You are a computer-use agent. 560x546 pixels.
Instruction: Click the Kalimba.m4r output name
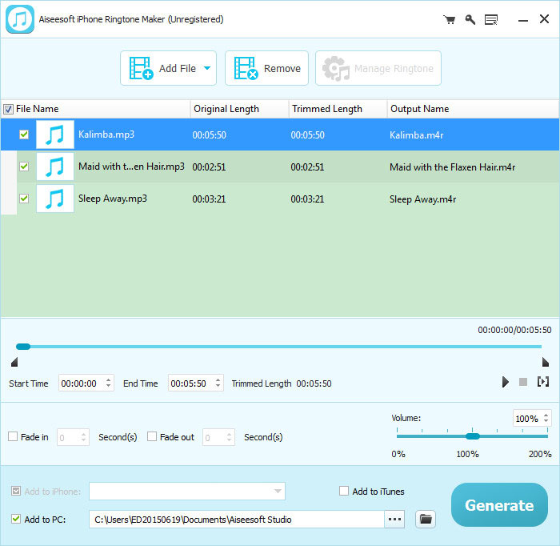(417, 135)
